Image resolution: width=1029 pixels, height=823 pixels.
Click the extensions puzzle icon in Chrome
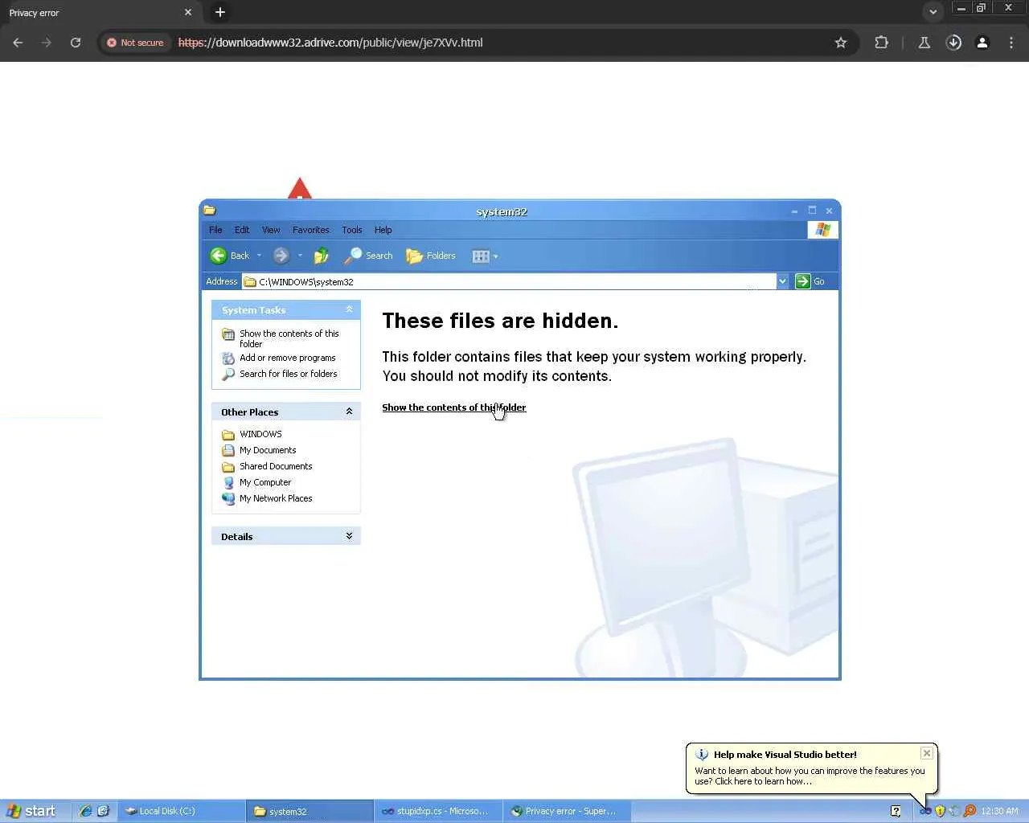point(881,43)
